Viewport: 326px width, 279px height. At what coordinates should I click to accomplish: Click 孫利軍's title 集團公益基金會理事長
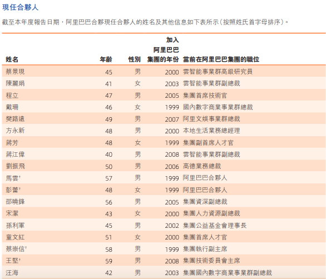coord(215,226)
